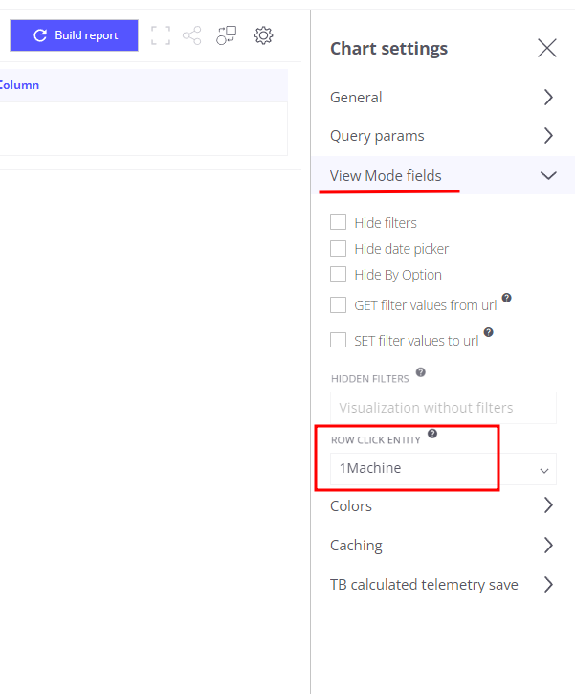Screen dimensions: 575x694
Task: Collapse the View Mode fields section
Action: pyautogui.click(x=442, y=175)
